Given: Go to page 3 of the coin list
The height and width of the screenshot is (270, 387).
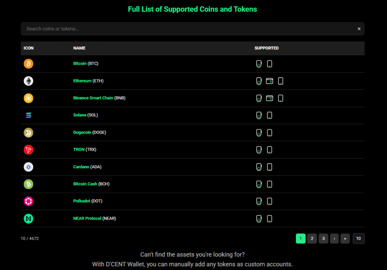Looking at the screenshot, I should click(x=323, y=238).
